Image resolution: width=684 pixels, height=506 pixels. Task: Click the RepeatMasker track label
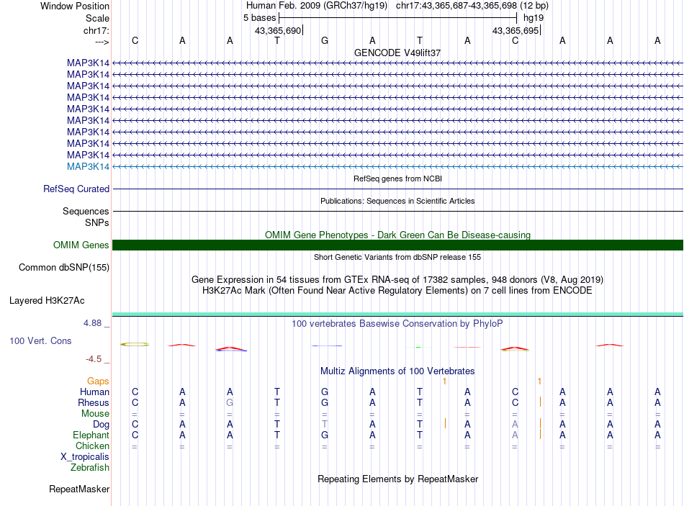[x=79, y=489]
